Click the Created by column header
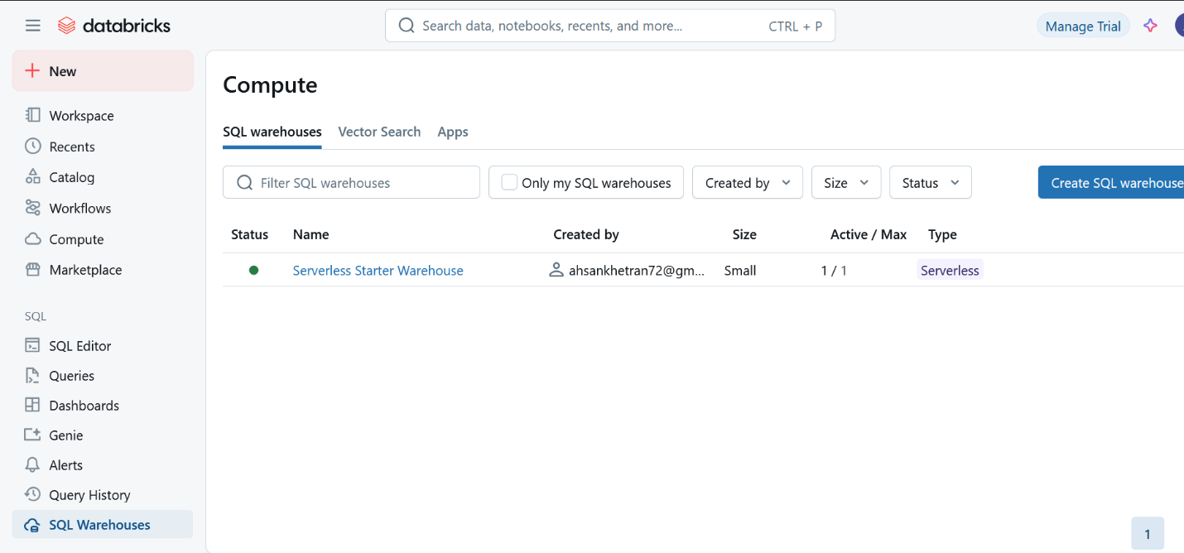 pyautogui.click(x=586, y=235)
